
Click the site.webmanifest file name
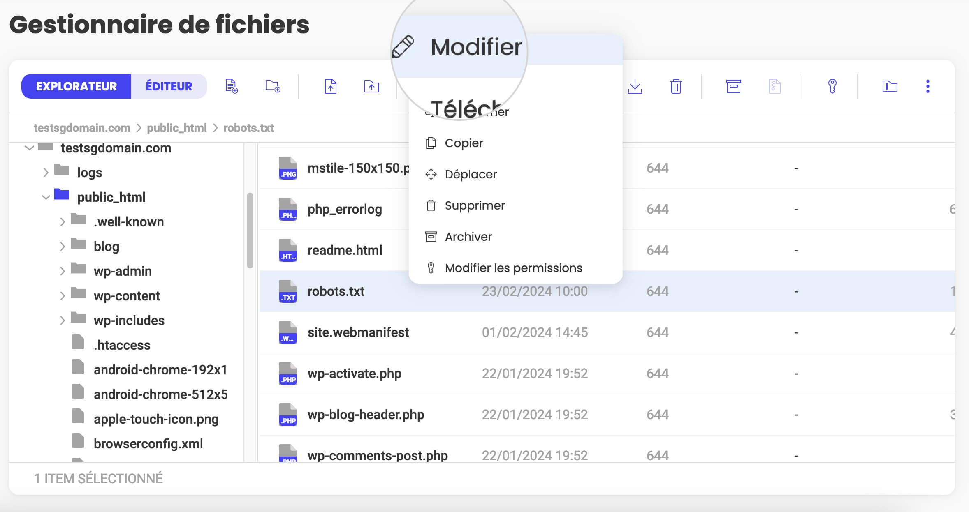tap(358, 332)
